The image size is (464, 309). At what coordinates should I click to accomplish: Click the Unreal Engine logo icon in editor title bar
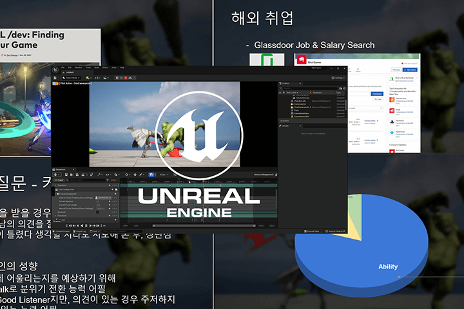click(x=55, y=70)
